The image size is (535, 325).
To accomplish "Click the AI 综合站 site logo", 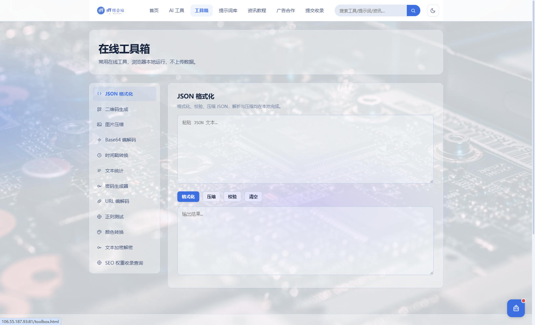I will pos(111,11).
